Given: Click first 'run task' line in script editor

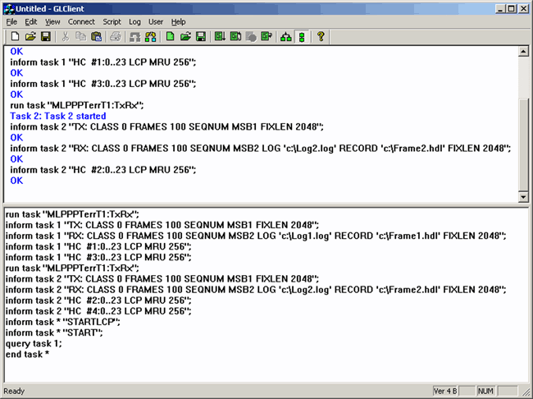Looking at the screenshot, I should coord(72,214).
